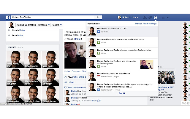This screenshot has width=190, height=119.
Task: Open the chat sidebar search icon
Action: click(x=183, y=103)
